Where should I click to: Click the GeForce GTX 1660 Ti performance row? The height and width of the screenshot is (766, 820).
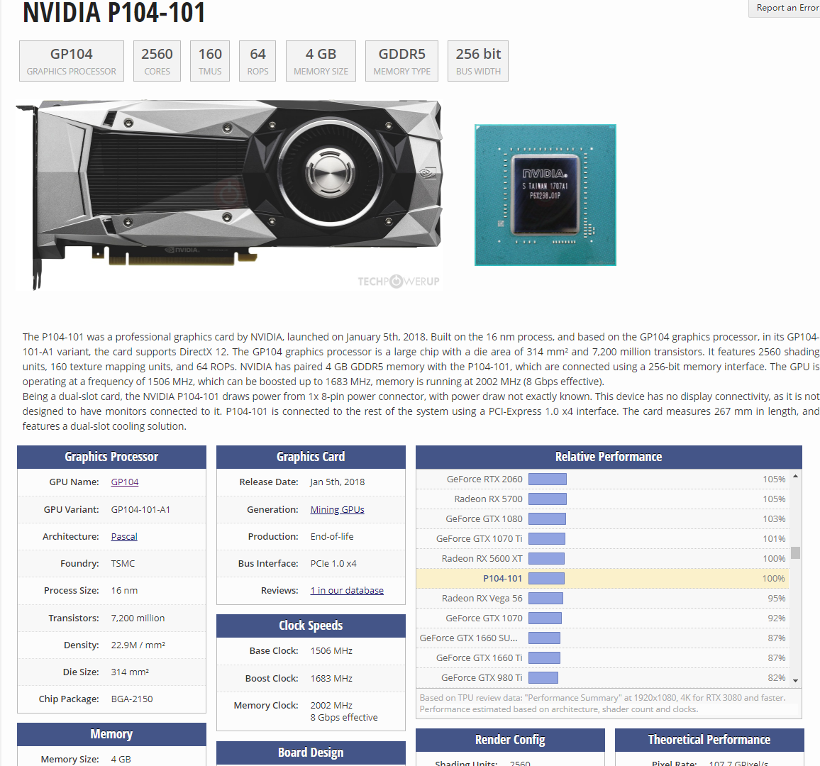pos(603,657)
